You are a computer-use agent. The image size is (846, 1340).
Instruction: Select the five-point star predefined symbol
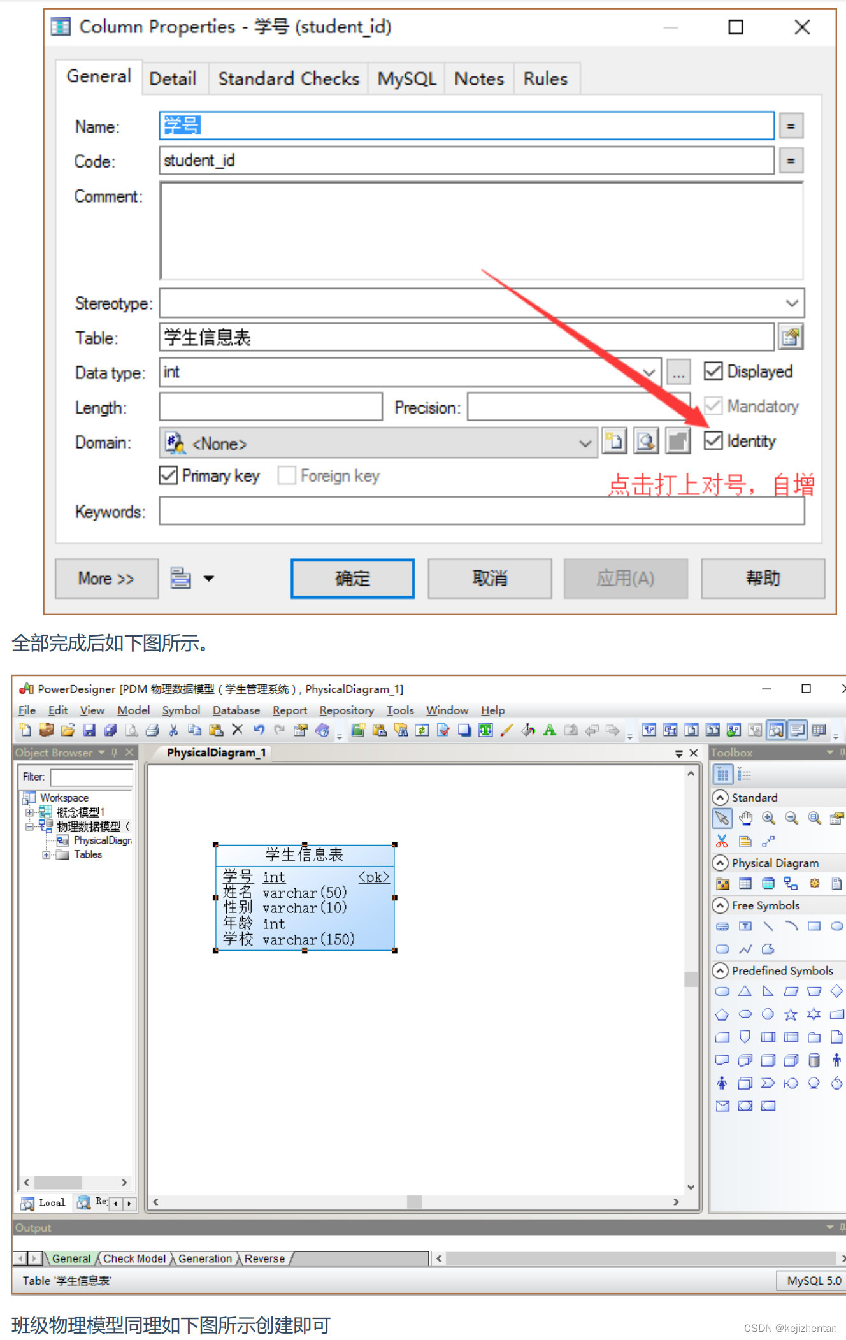(x=791, y=1014)
